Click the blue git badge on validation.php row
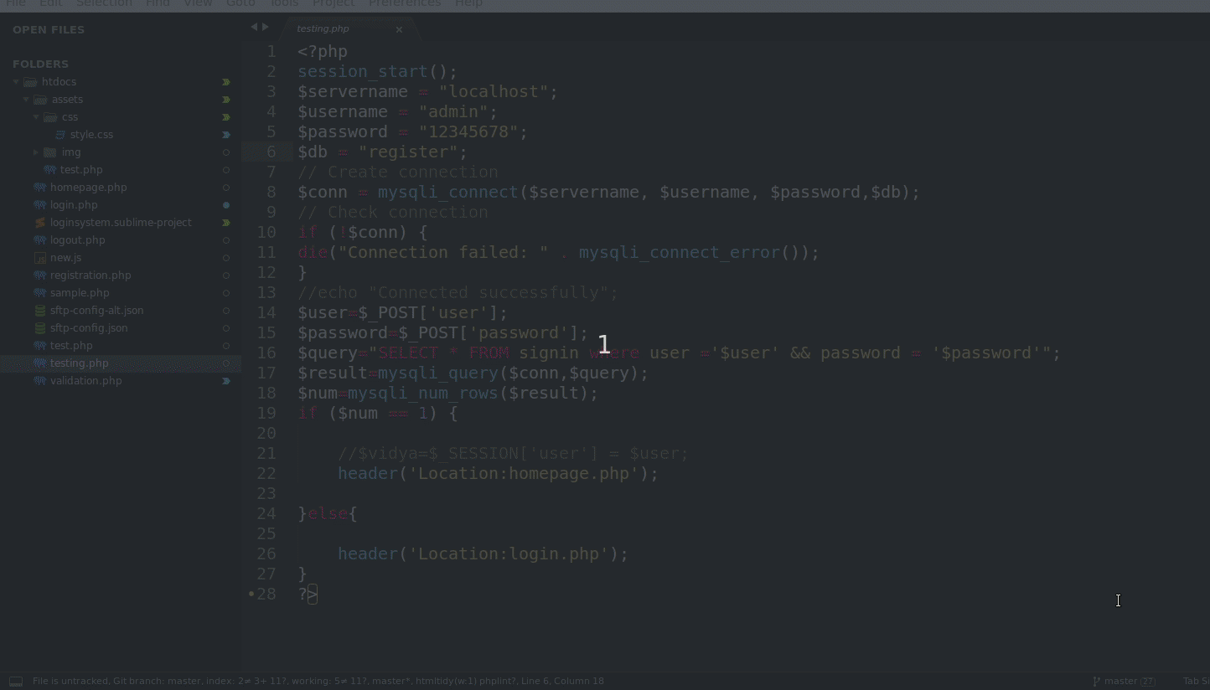Screen dimensions: 1210x690 (x=226, y=381)
